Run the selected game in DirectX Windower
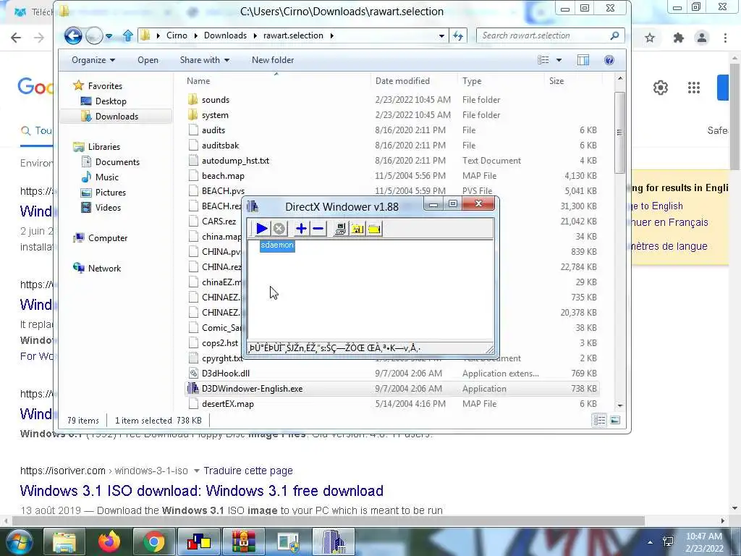Screen dimensions: 741x556 262,229
